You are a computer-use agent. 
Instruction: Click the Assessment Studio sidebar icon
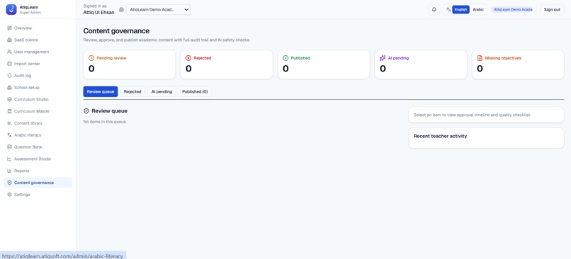[9, 159]
